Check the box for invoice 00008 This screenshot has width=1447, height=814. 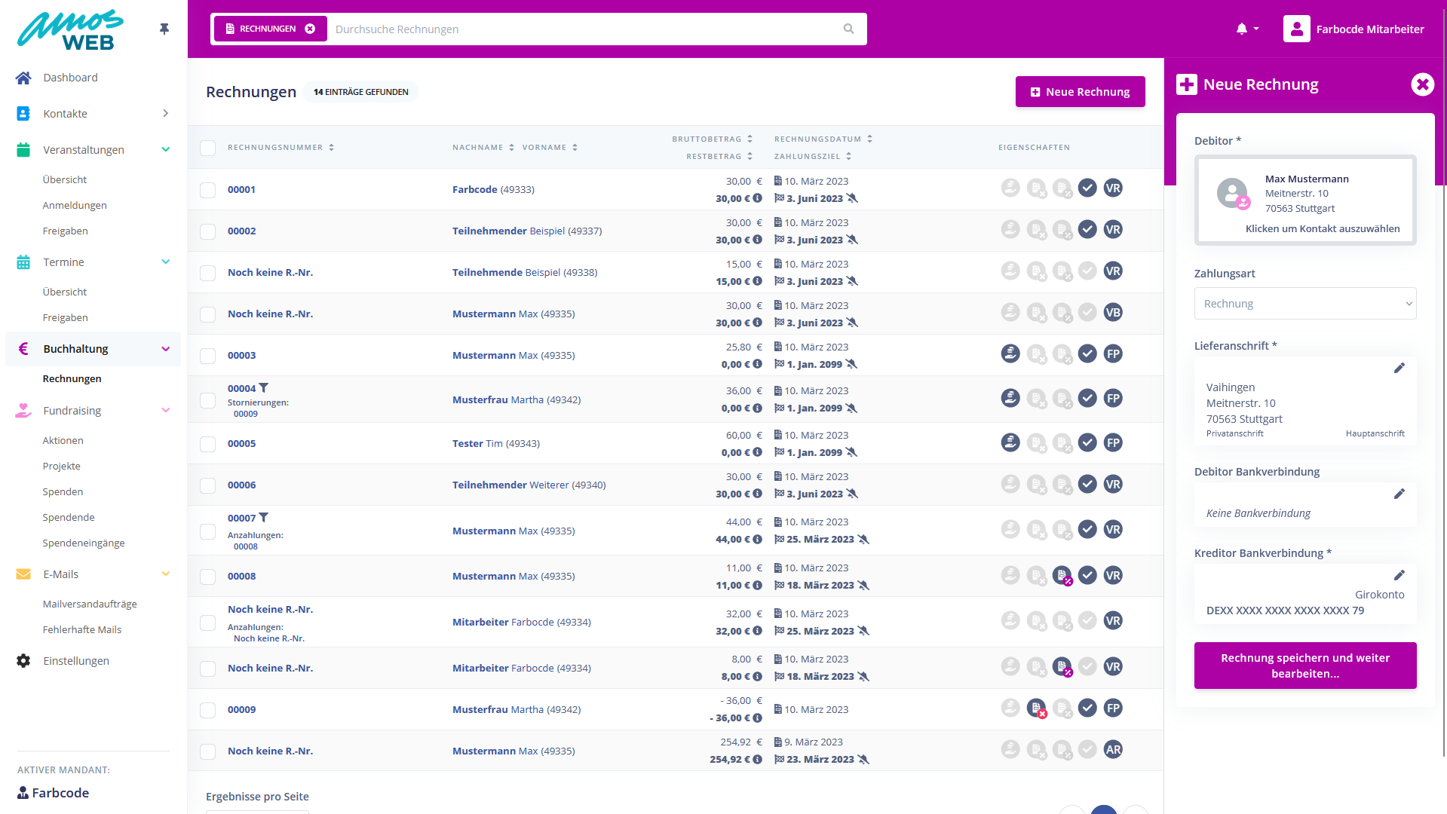click(x=208, y=577)
